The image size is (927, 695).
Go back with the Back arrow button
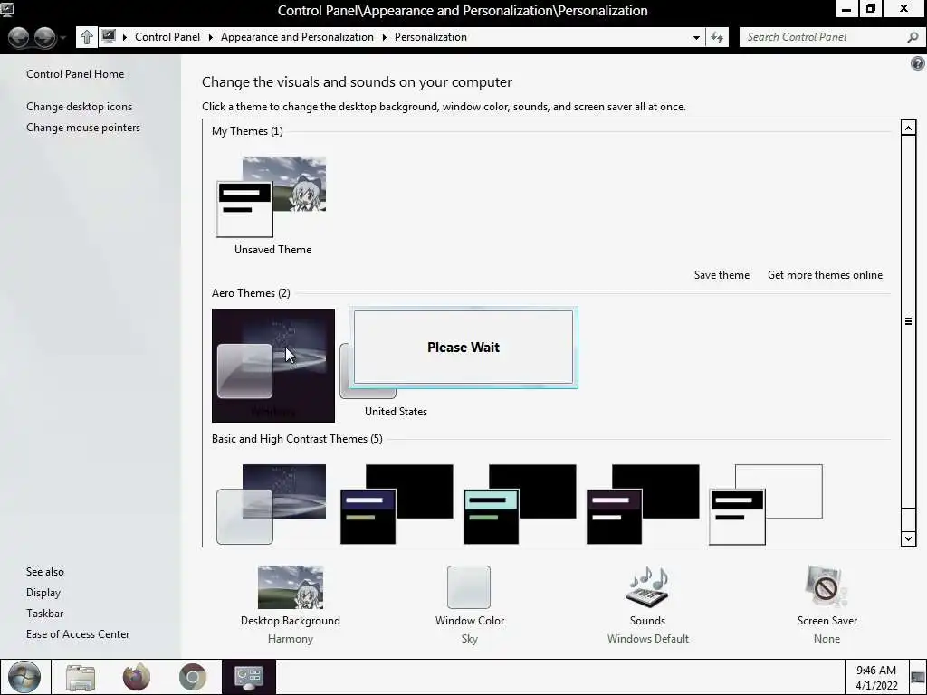[19, 37]
